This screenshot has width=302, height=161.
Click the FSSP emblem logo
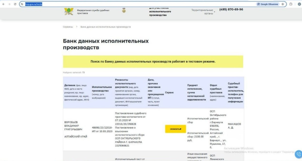(x=68, y=11)
